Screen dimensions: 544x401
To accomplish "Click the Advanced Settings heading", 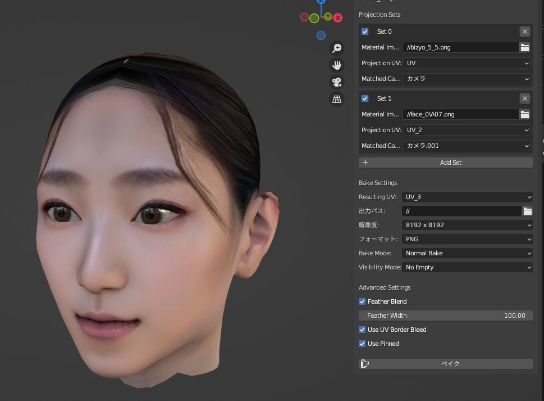I will click(385, 287).
